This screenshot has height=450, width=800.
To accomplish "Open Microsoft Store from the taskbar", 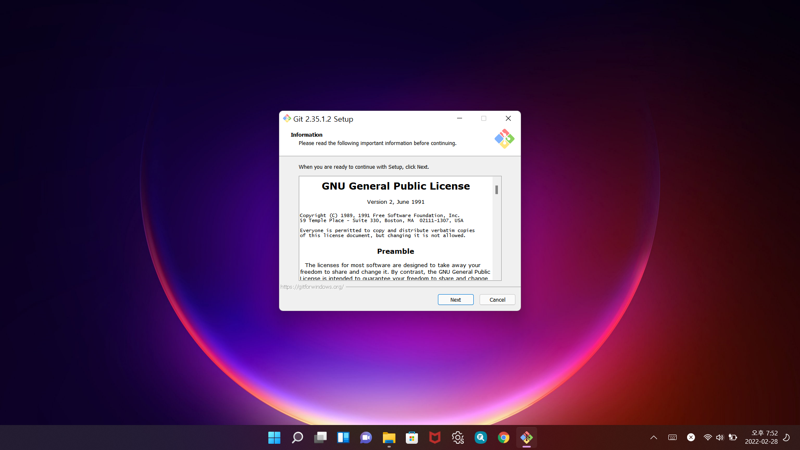I will tap(412, 437).
